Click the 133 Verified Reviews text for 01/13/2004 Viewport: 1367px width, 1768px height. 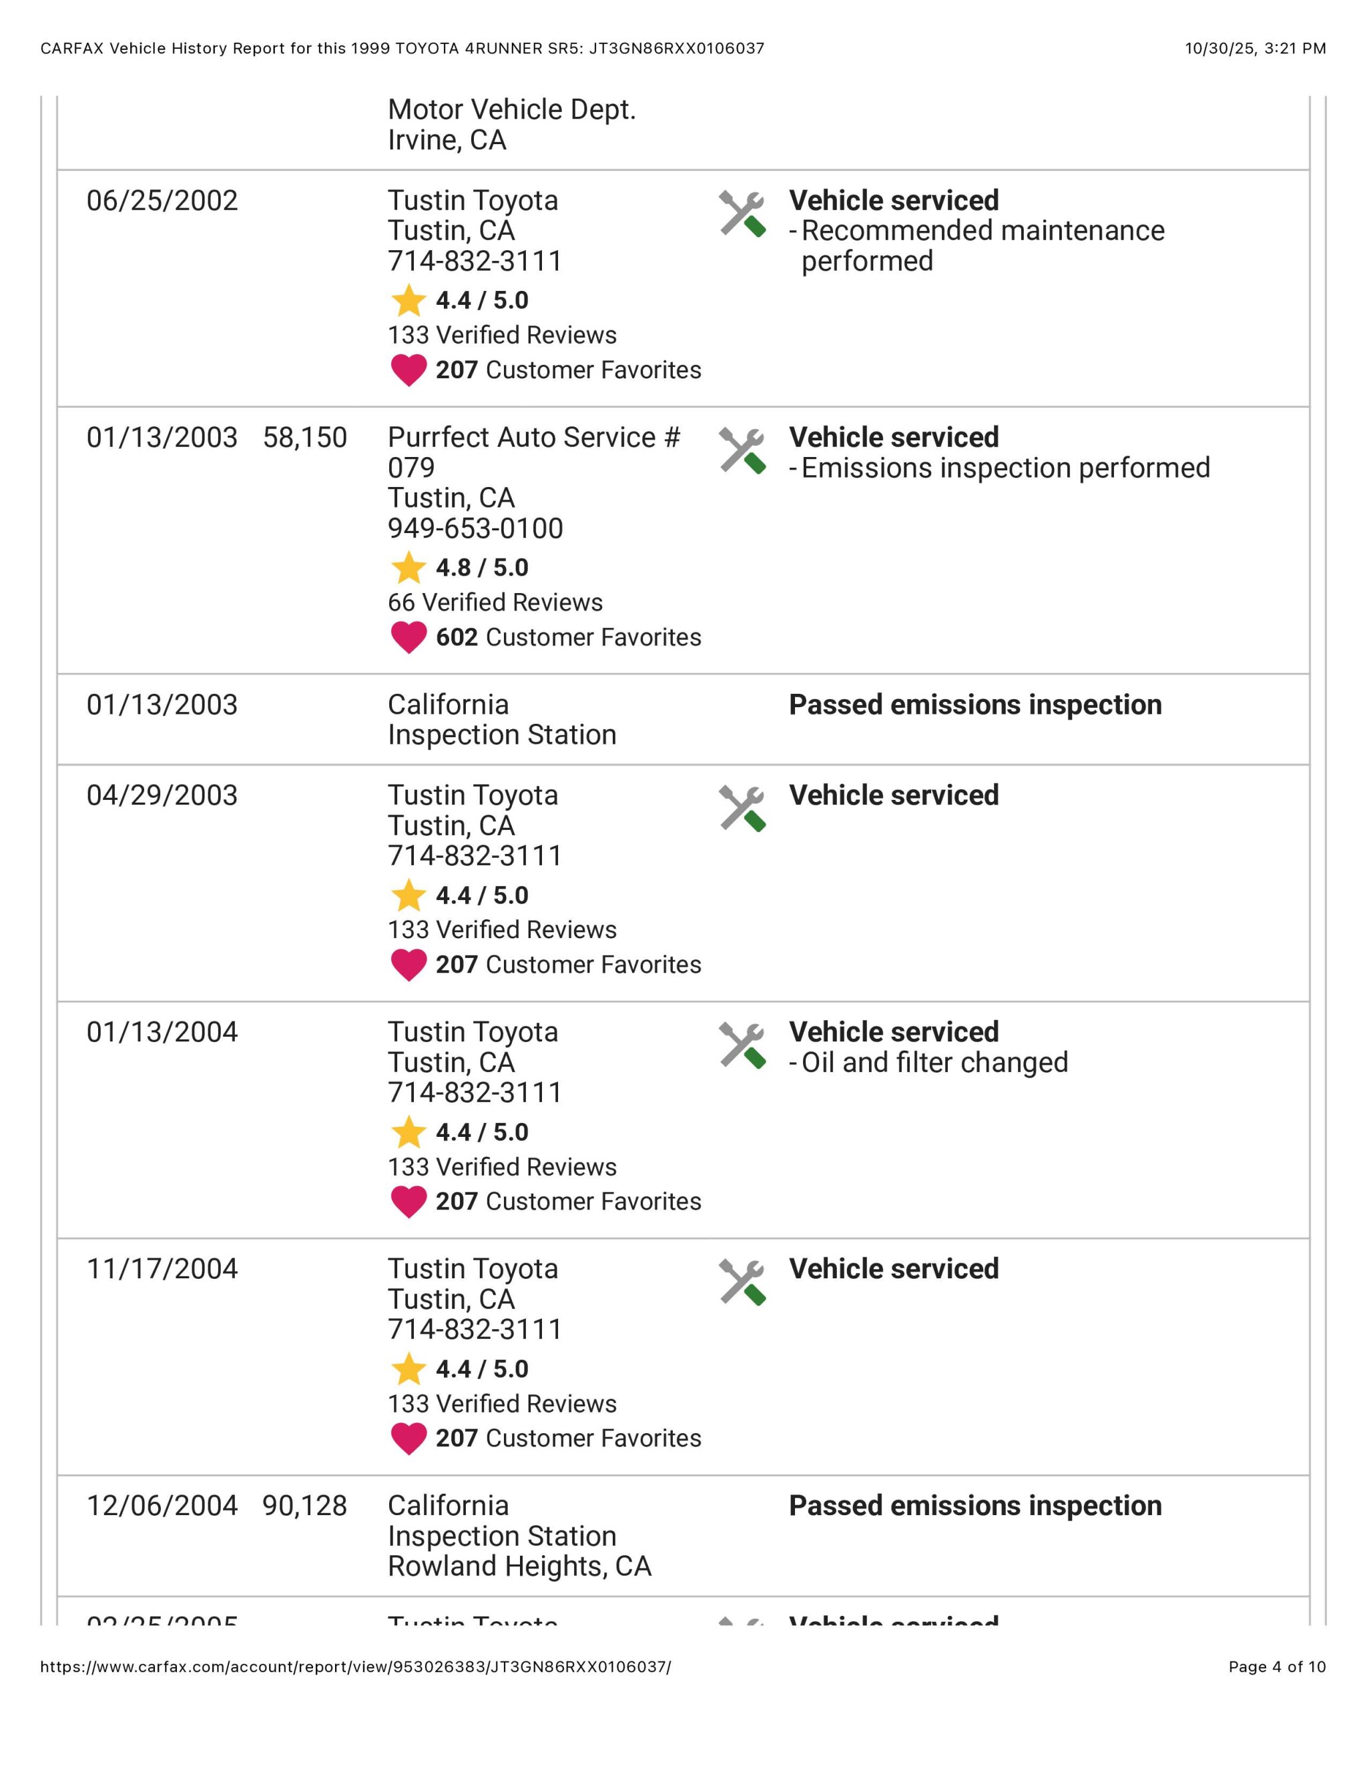coord(502,1166)
